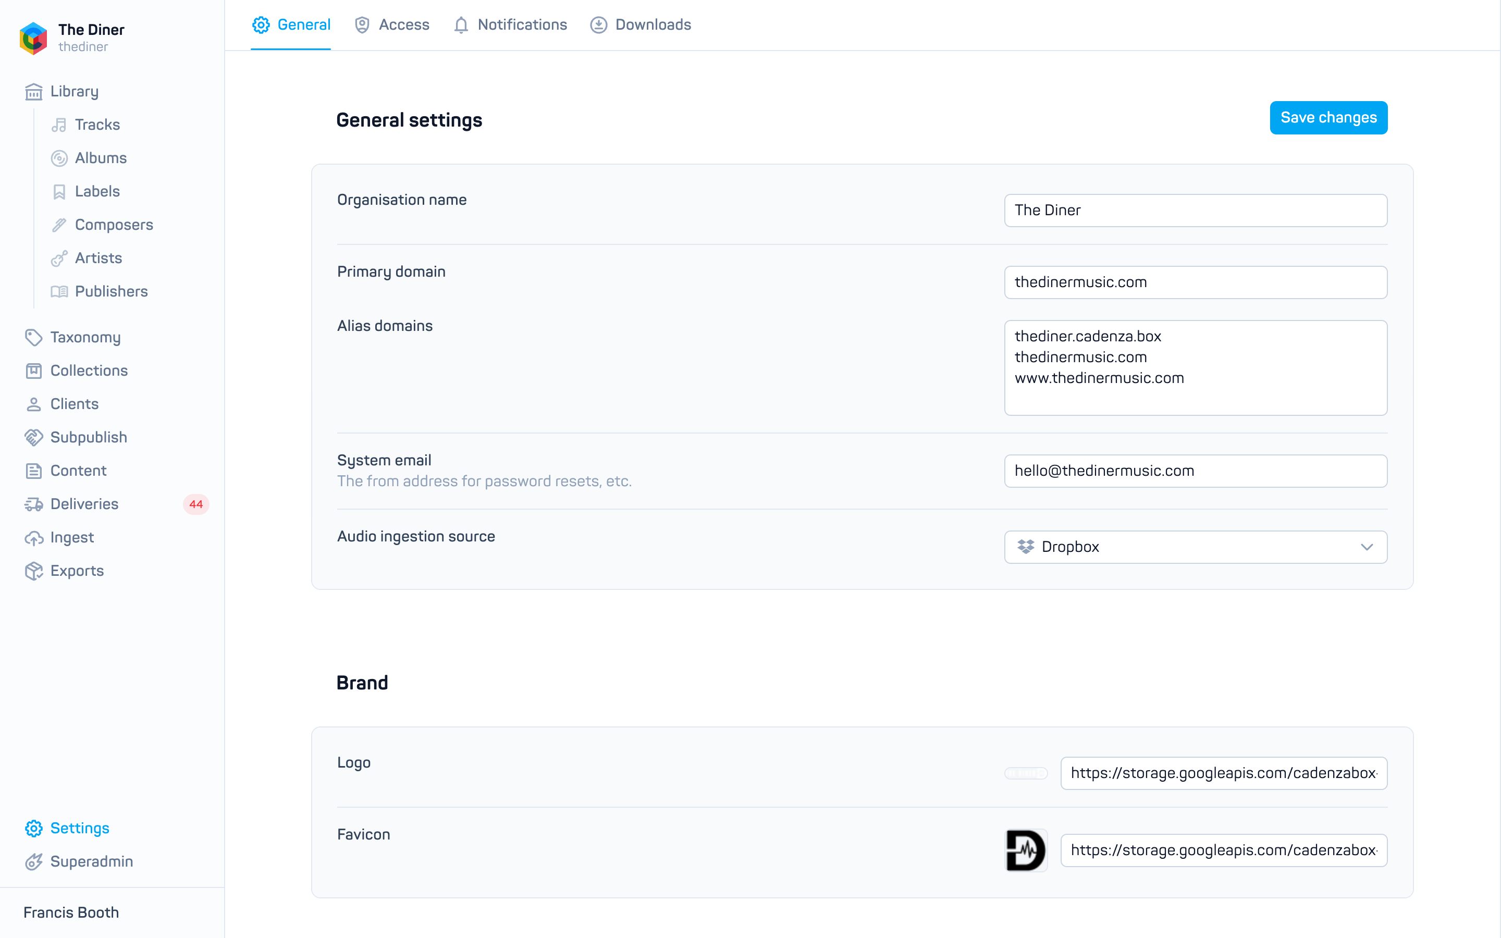The height and width of the screenshot is (938, 1501).
Task: Click the Favicon preview thumbnail
Action: [1026, 850]
